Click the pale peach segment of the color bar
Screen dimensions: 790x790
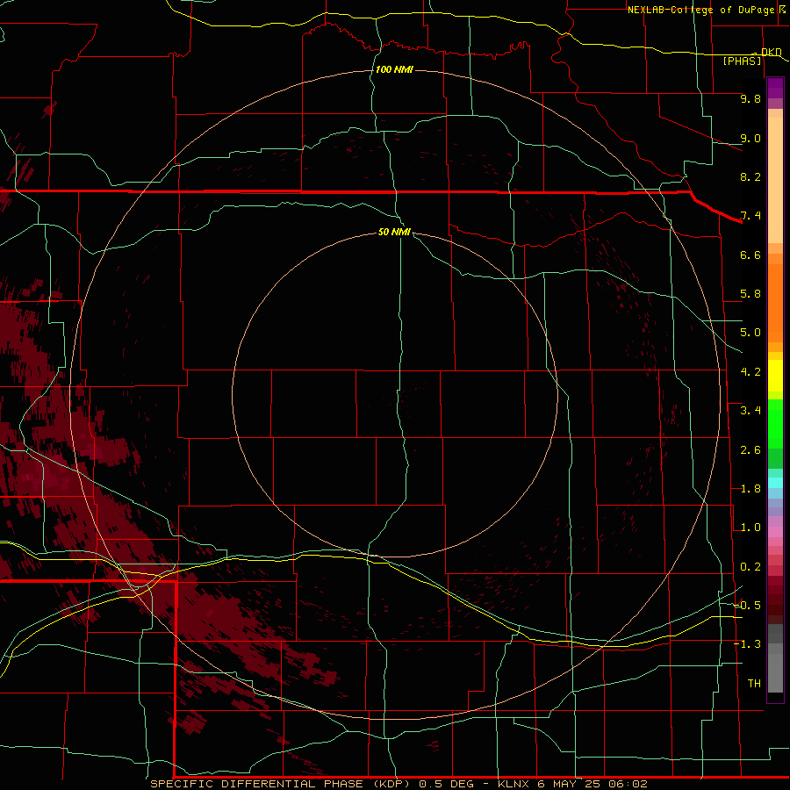[x=775, y=180]
